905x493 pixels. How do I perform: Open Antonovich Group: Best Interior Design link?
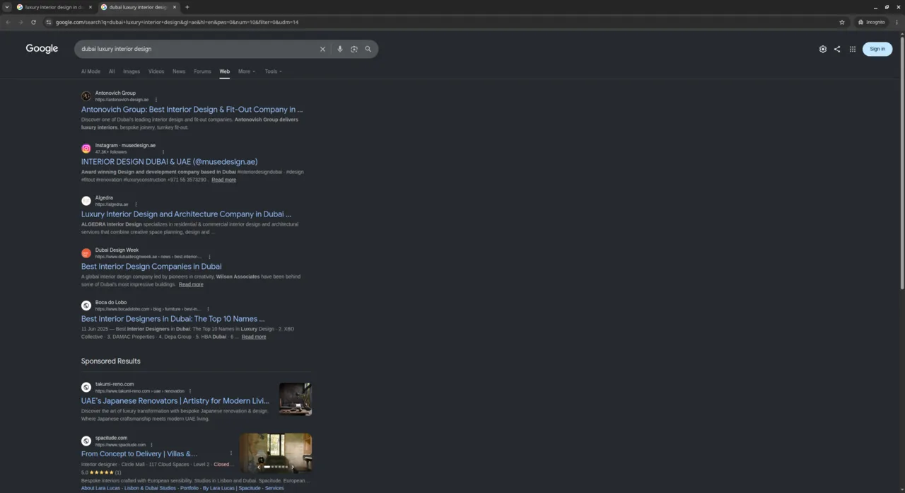point(192,110)
